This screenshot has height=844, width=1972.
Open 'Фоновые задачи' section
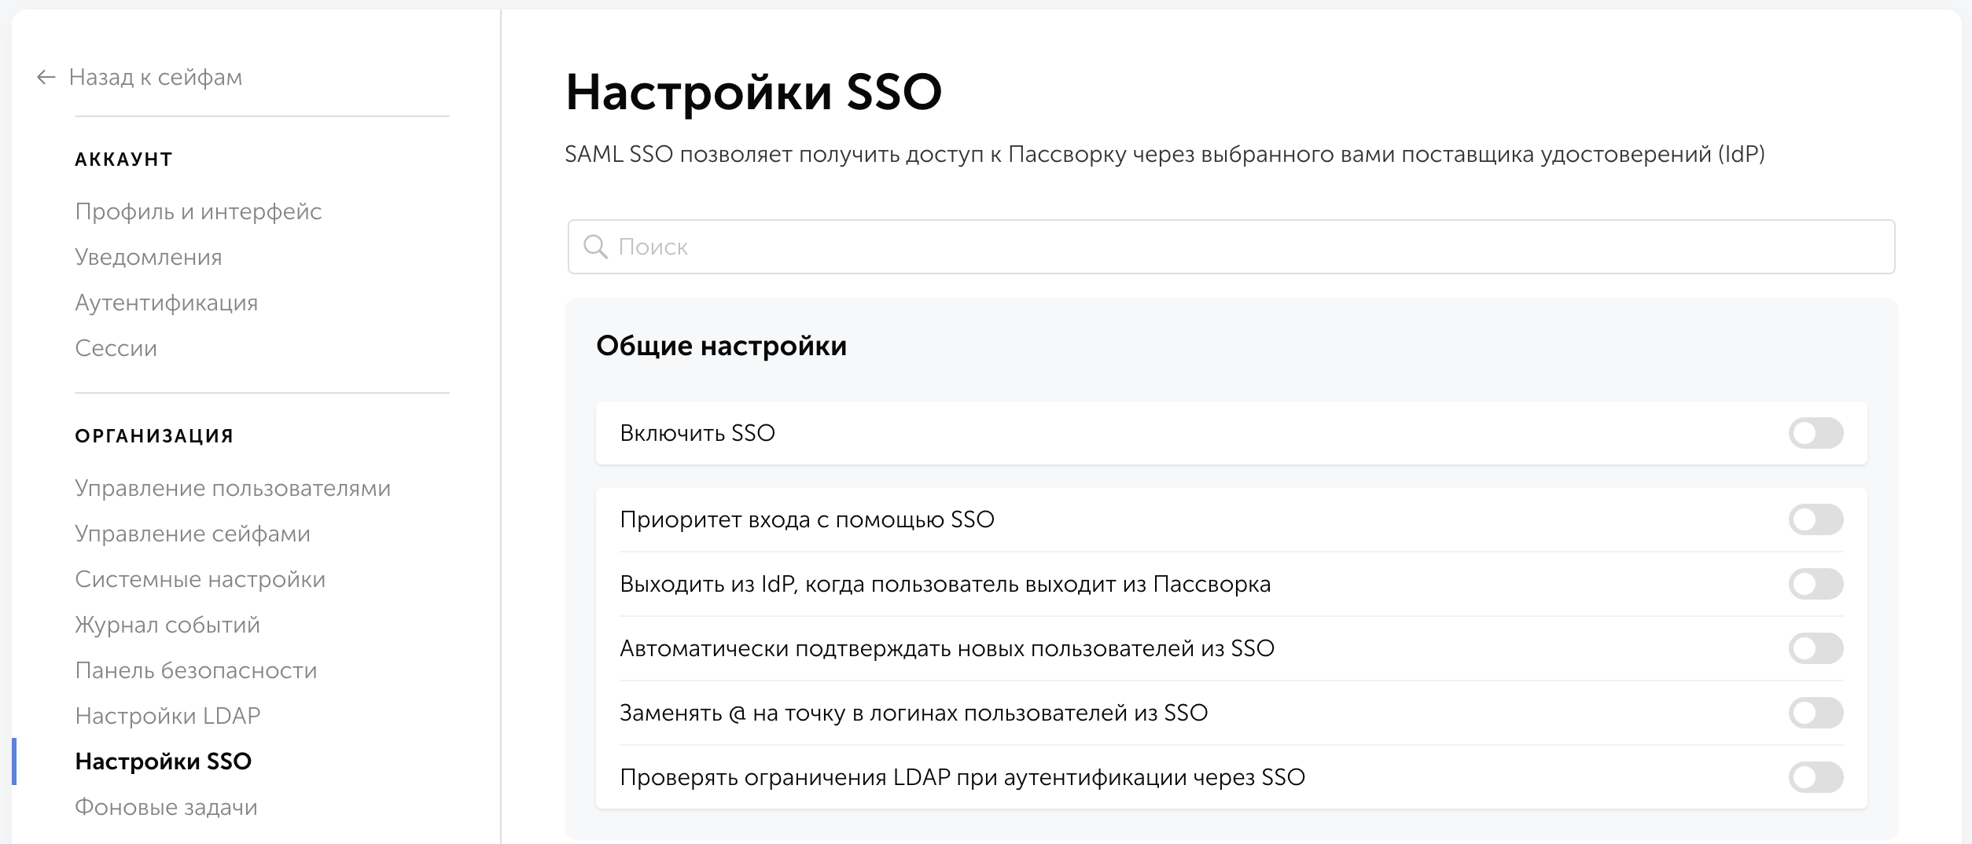pyautogui.click(x=167, y=807)
